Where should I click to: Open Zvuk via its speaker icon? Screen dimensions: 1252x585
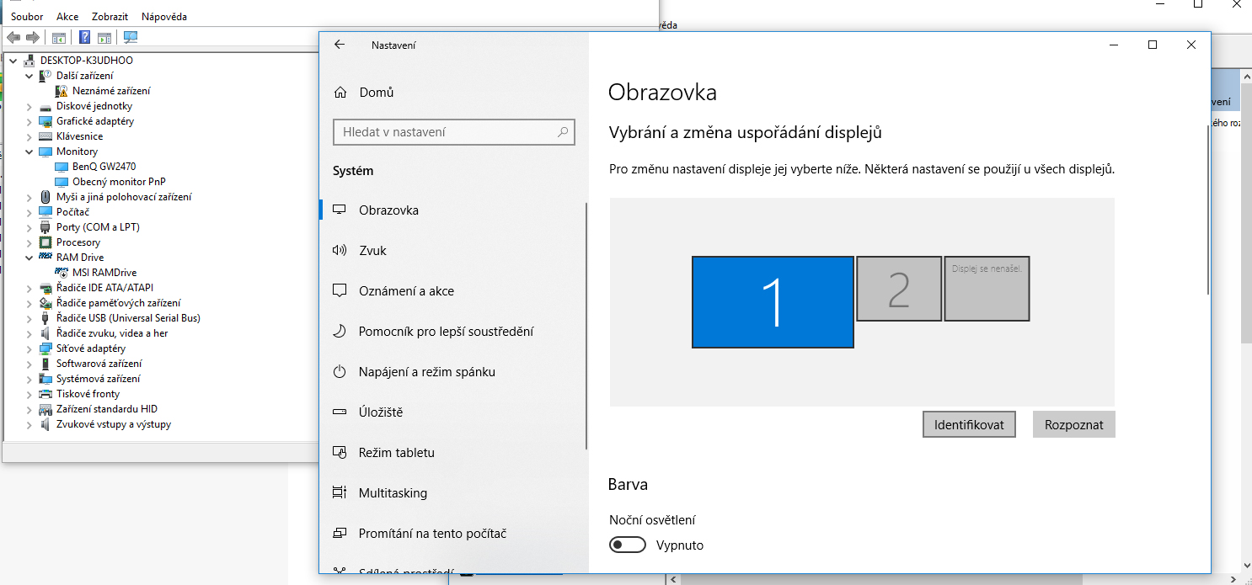coord(340,251)
